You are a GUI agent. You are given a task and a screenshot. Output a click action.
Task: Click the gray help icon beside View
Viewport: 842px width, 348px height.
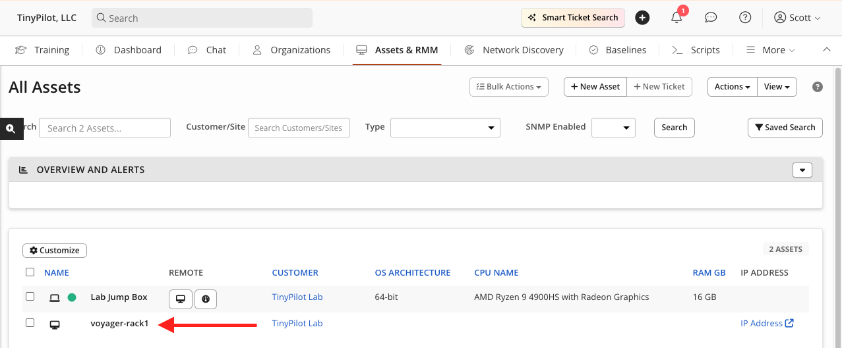[818, 87]
